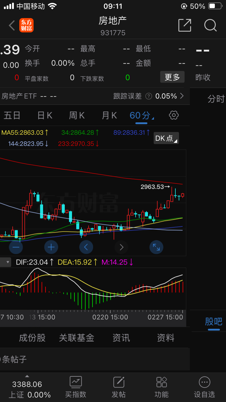
Task: Open the 资料 tab
Action: tap(165, 338)
